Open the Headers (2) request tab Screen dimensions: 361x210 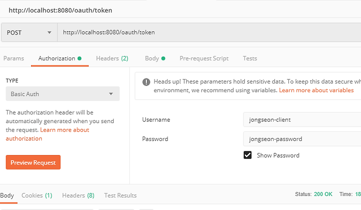(x=112, y=58)
